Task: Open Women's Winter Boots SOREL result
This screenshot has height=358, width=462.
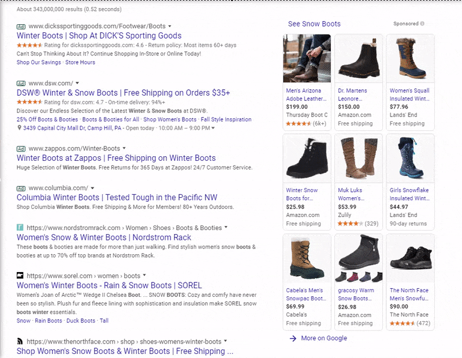Action: [x=109, y=285]
